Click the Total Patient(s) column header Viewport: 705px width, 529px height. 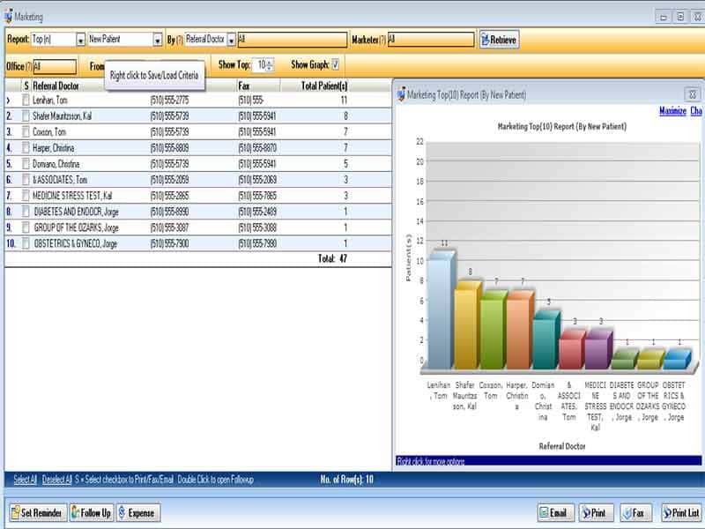(323, 86)
